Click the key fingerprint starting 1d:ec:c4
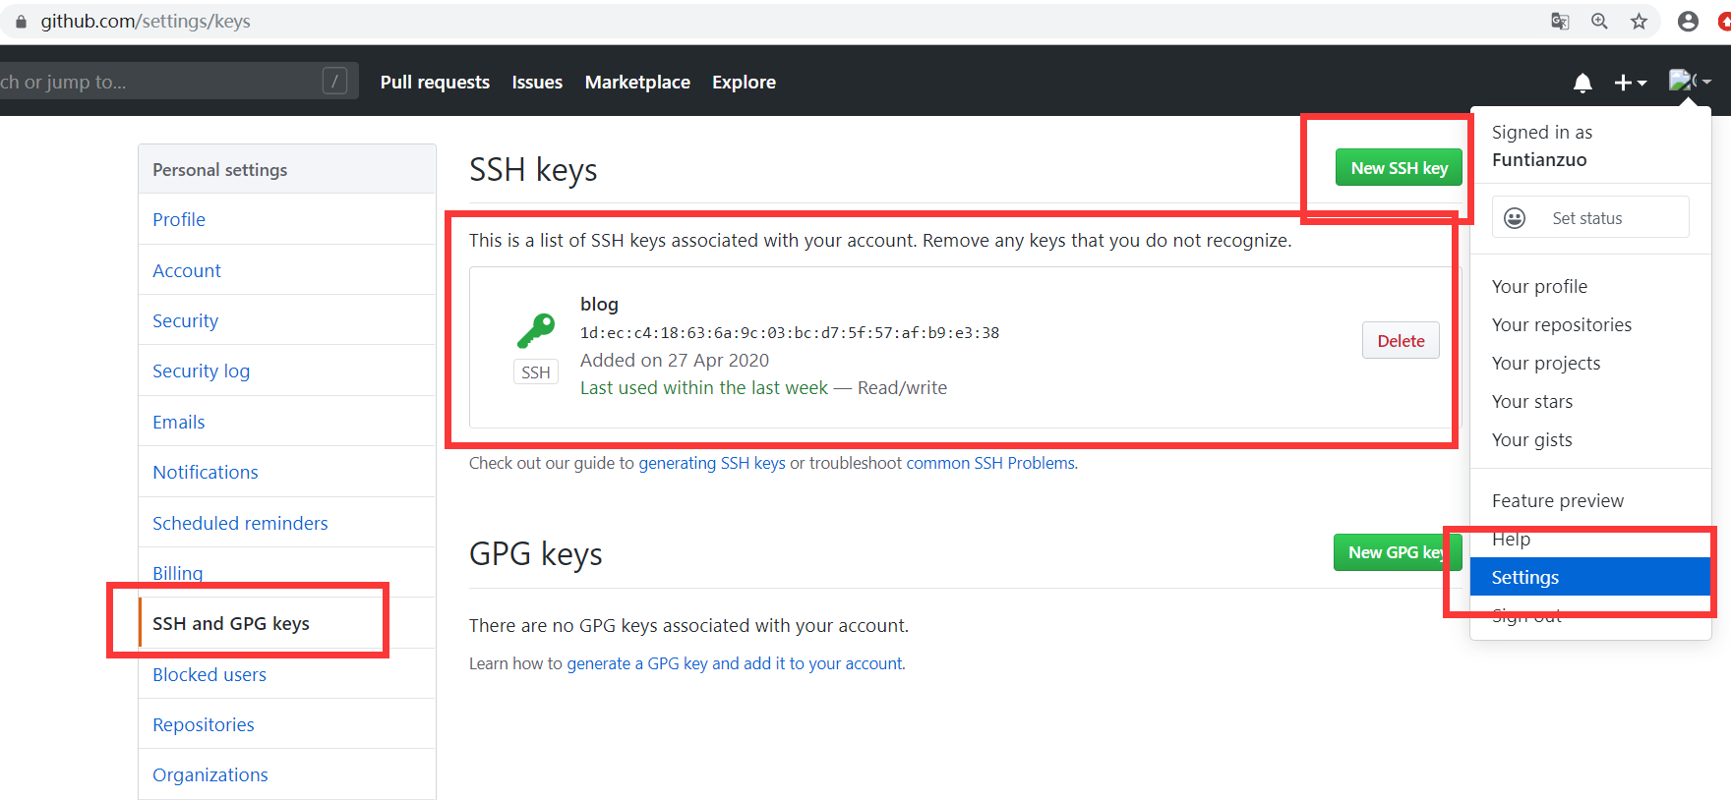 [x=790, y=332]
